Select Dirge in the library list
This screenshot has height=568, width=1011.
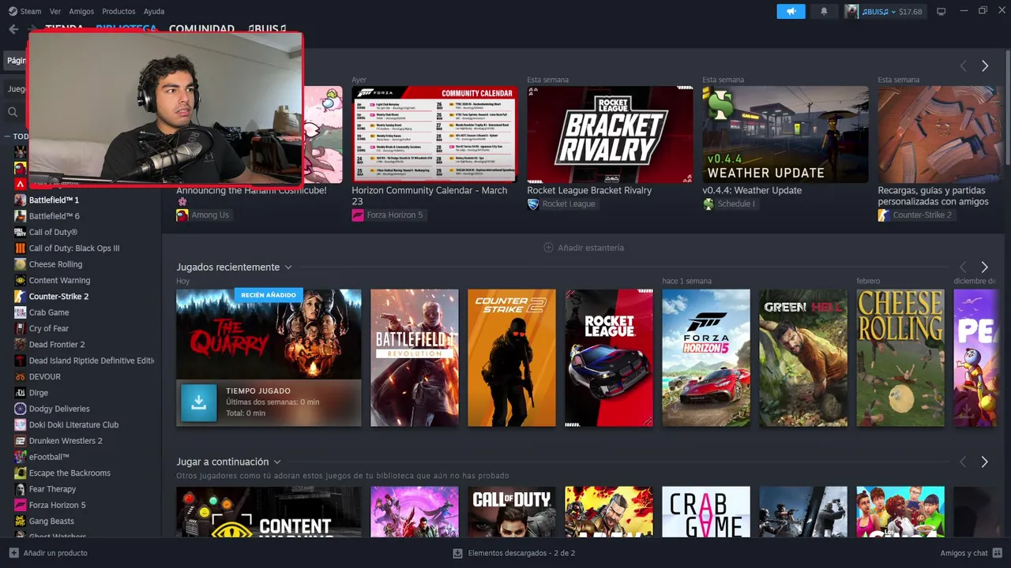click(39, 393)
